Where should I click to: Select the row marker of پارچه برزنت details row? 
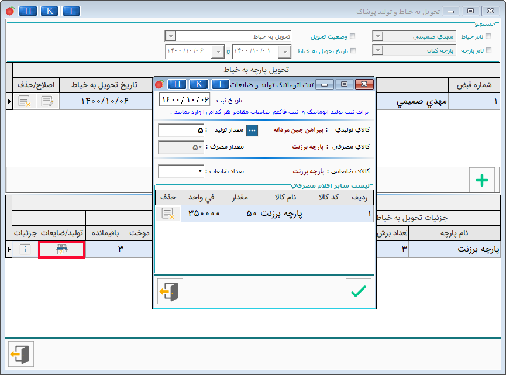9,249
